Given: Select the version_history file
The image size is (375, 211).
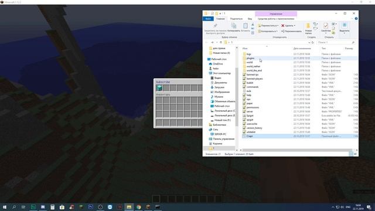Looking at the screenshot, I should [x=254, y=128].
